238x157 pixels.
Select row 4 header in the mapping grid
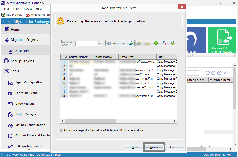[x=64, y=74]
